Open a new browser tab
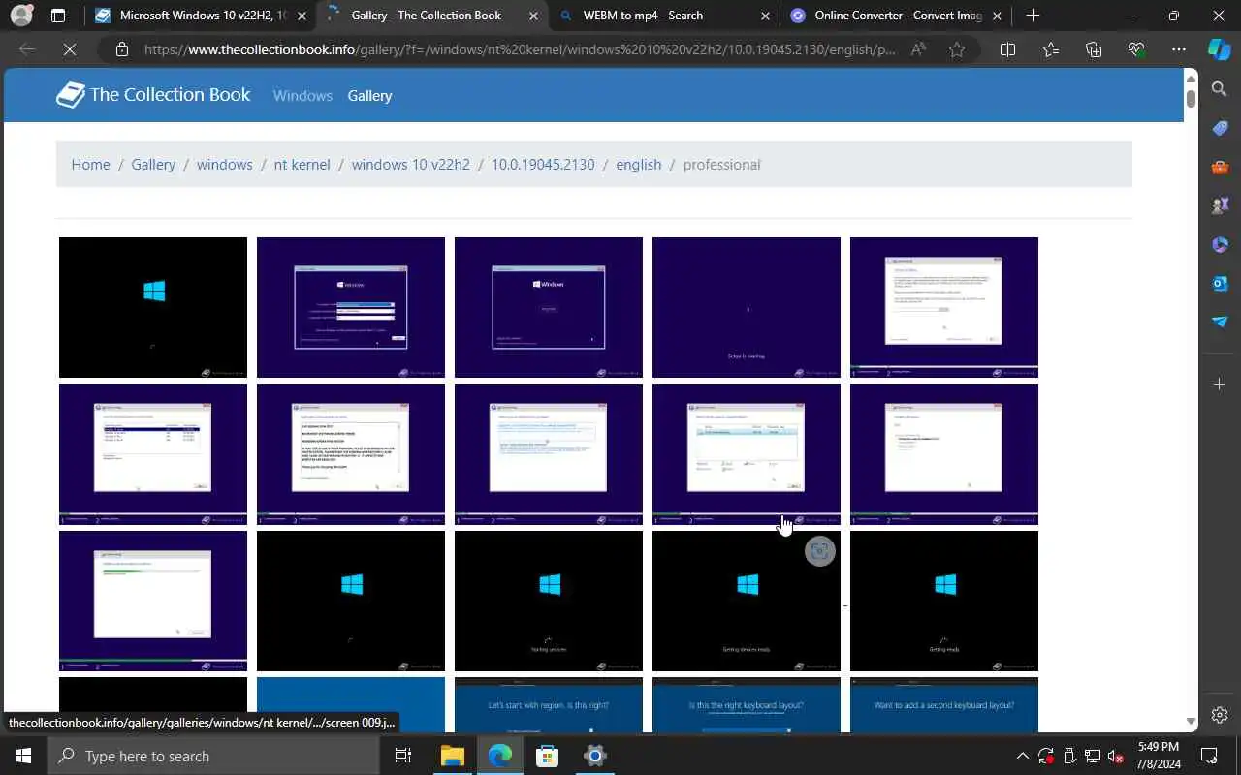Screen dimensions: 1241x775 pos(1033,15)
